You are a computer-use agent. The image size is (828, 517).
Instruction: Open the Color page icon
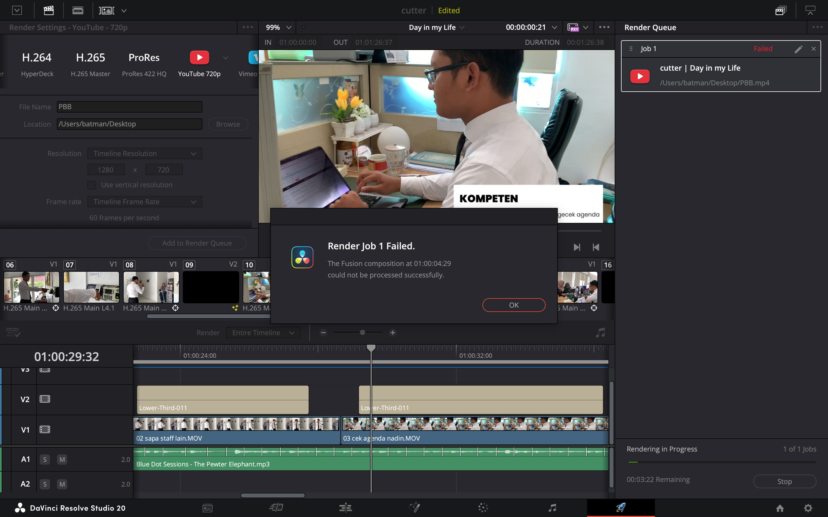[483, 508]
